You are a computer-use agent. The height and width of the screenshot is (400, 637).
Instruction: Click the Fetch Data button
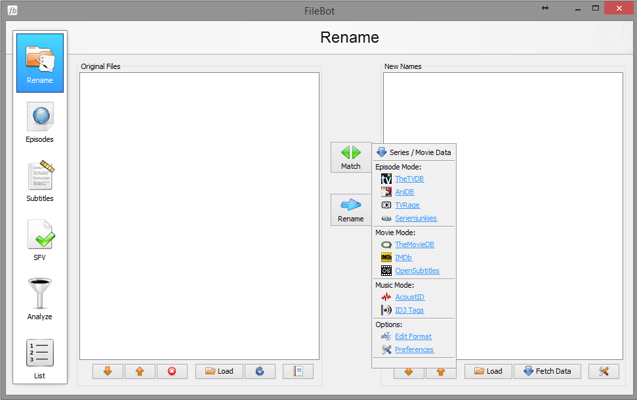[x=547, y=371]
